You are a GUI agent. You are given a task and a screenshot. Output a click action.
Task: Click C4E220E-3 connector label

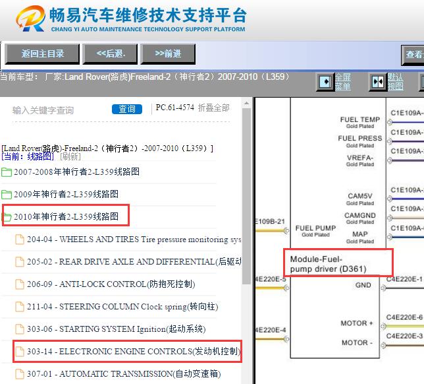(x=404, y=336)
